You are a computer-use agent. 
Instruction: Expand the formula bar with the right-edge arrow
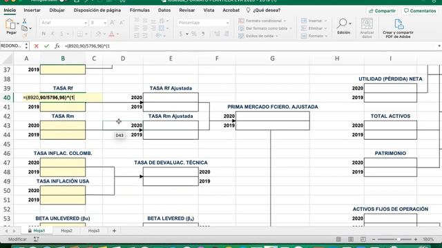click(439, 46)
